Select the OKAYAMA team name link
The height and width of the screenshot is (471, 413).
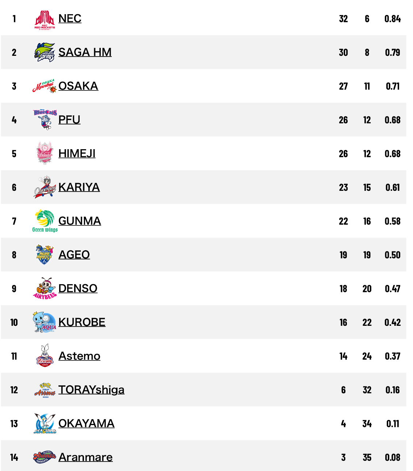86,424
